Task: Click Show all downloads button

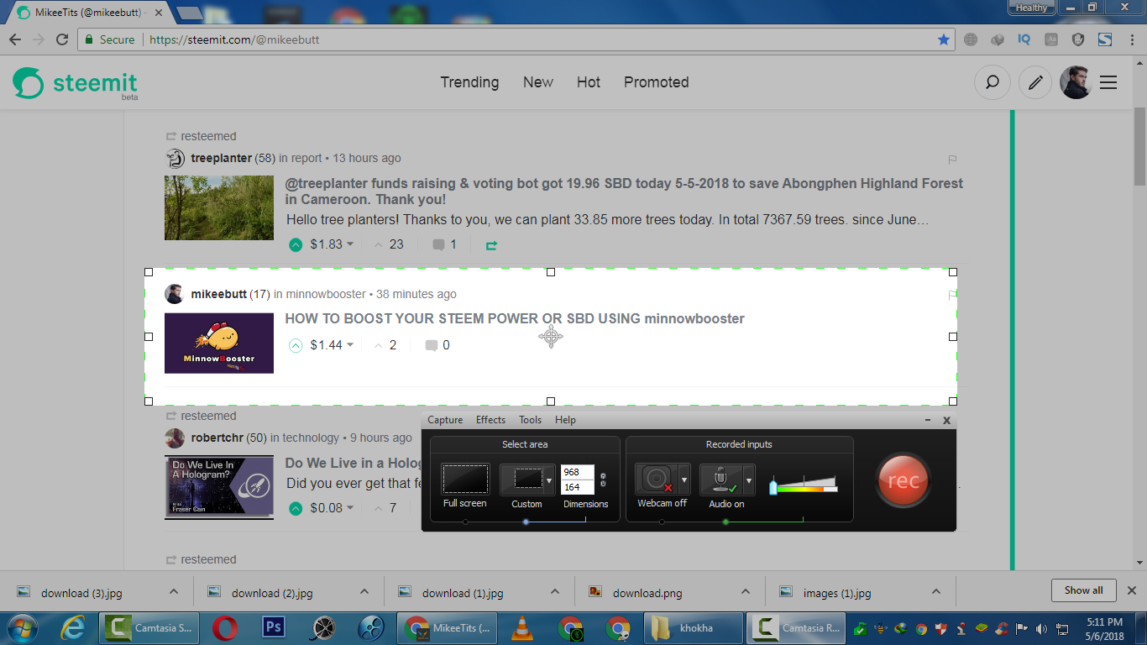Action: click(1083, 590)
